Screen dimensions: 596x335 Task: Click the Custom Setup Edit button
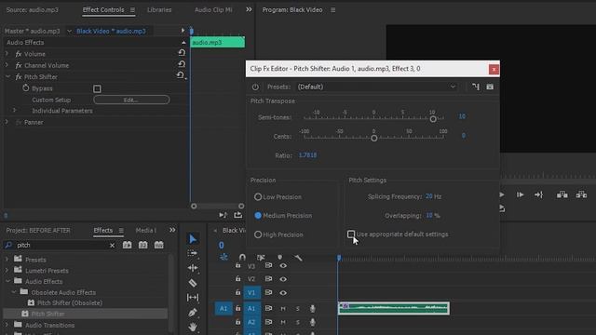click(x=131, y=100)
